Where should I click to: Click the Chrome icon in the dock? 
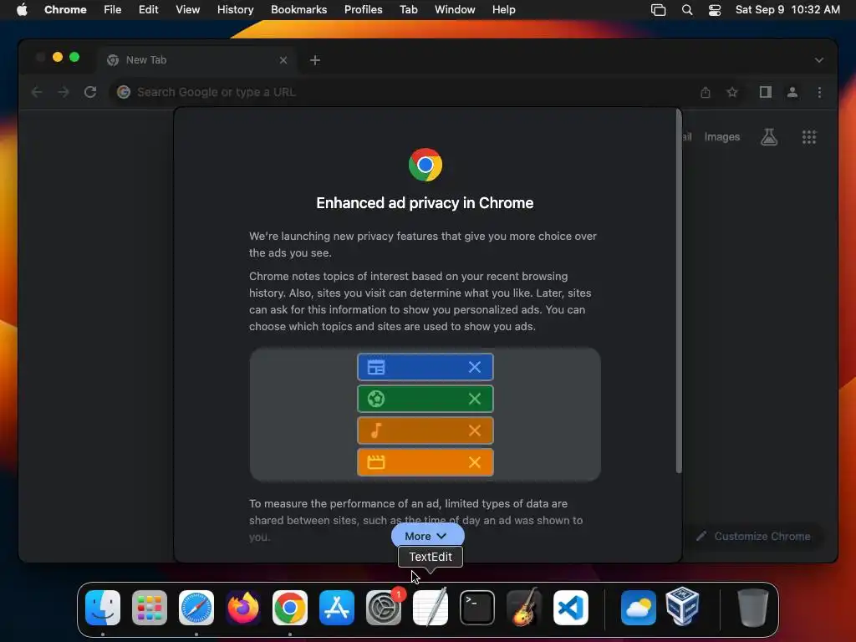(x=290, y=608)
